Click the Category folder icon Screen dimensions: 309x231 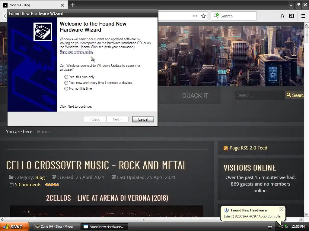click(x=11, y=177)
